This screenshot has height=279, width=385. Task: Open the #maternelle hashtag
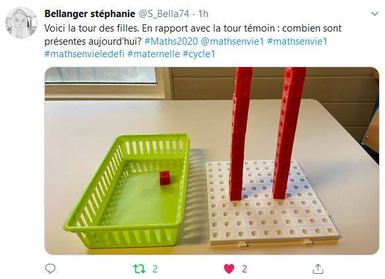click(x=154, y=54)
